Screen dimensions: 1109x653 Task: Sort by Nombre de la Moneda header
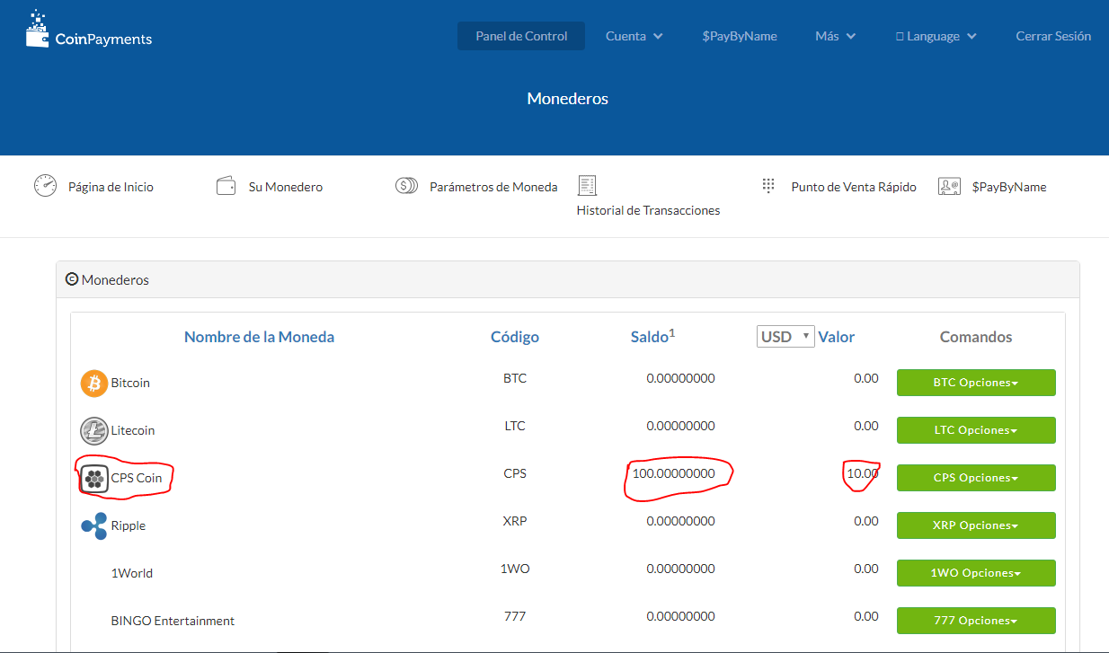pyautogui.click(x=259, y=337)
